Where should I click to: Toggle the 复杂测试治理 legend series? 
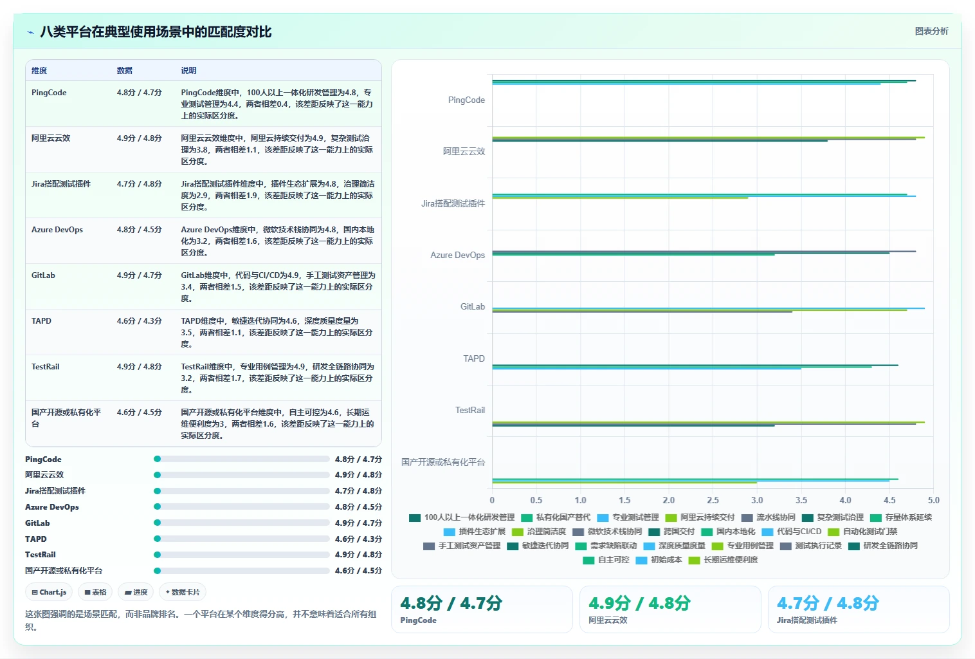pyautogui.click(x=832, y=517)
